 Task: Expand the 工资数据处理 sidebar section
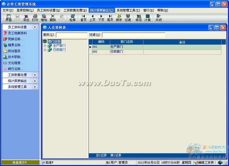[x=35, y=75]
